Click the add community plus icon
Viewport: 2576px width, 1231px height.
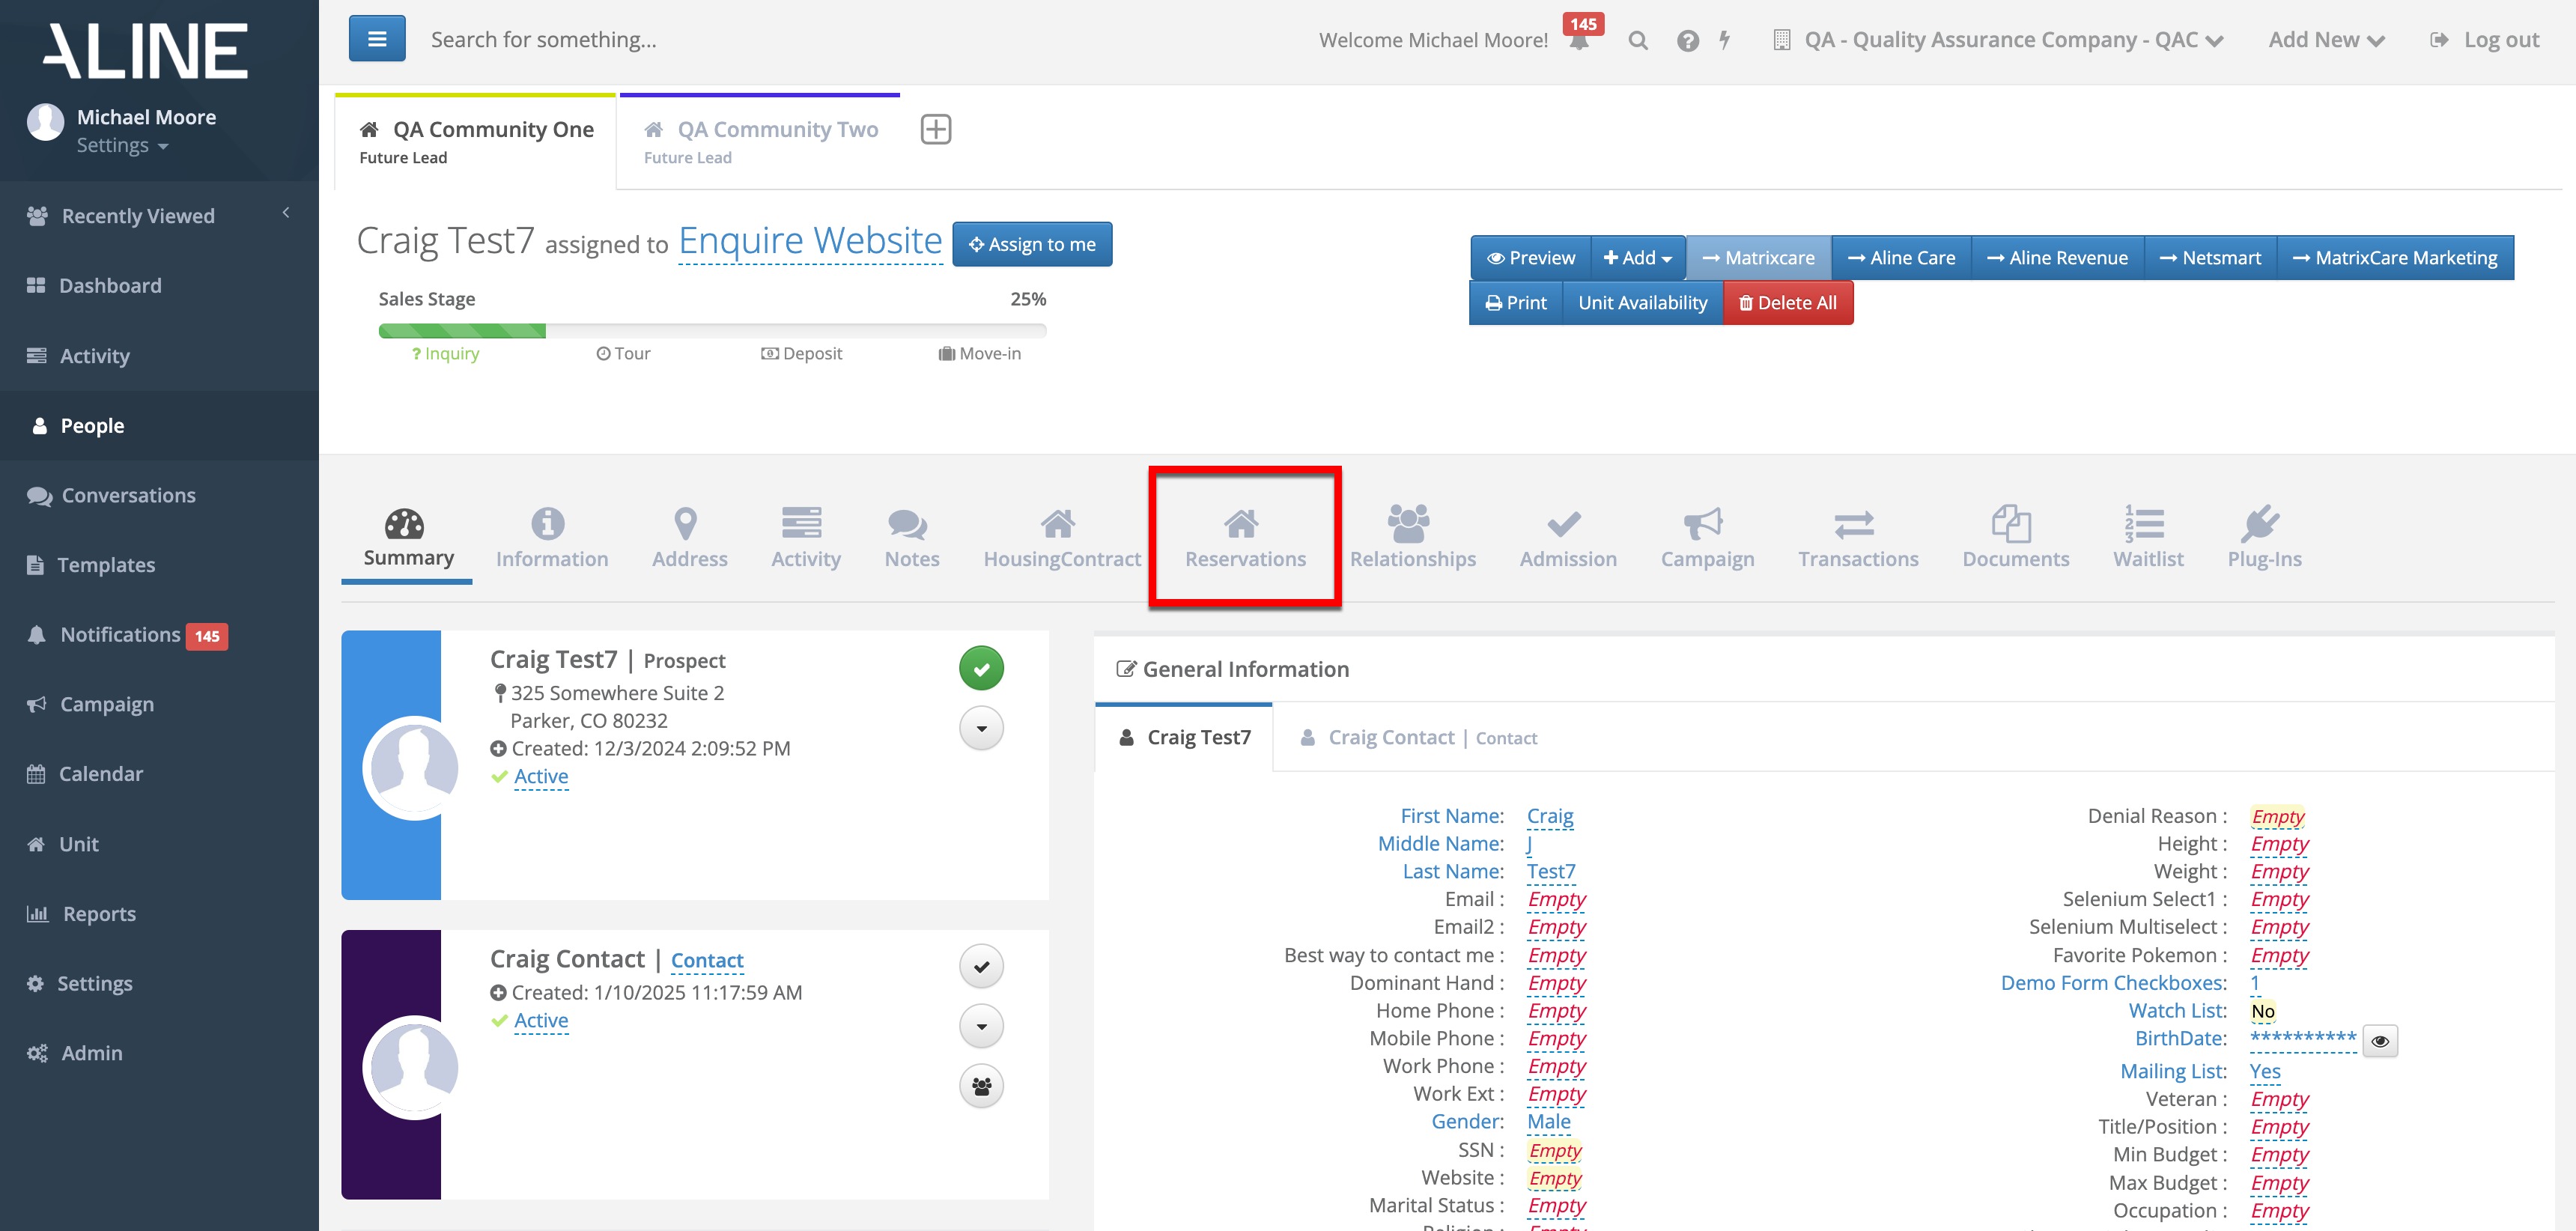pos(935,130)
